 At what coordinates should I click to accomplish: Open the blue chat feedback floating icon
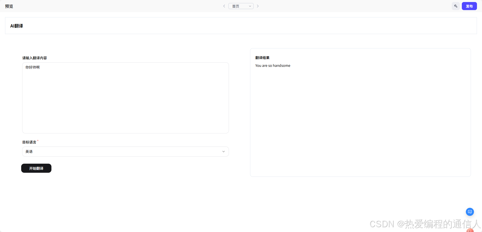point(470,212)
